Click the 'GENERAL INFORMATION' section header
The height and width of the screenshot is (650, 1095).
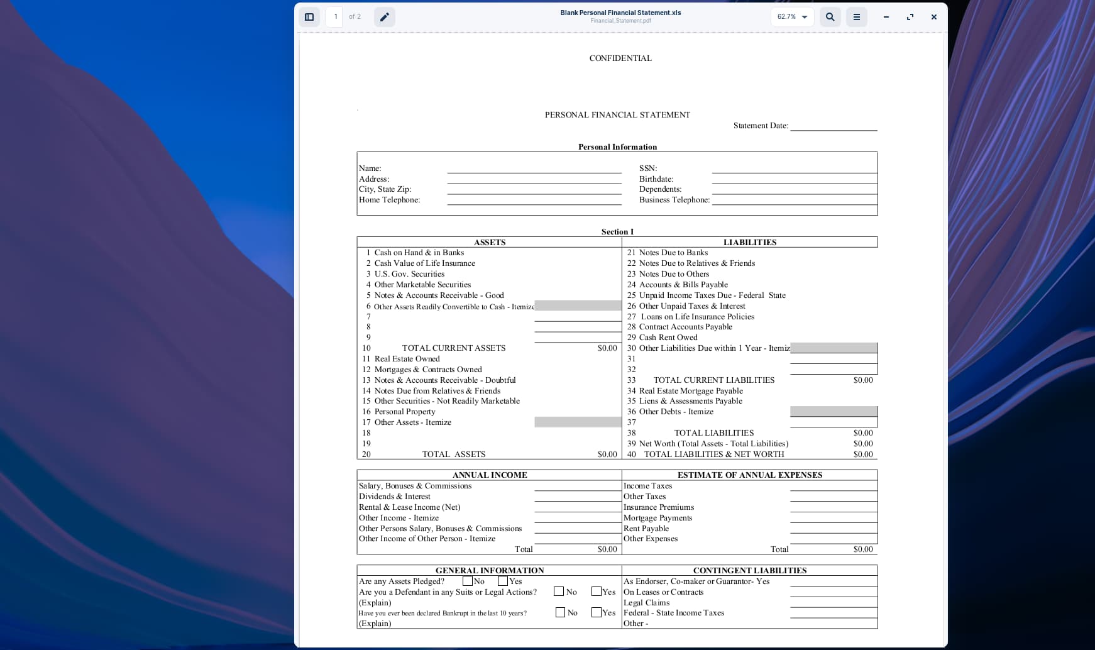490,571
